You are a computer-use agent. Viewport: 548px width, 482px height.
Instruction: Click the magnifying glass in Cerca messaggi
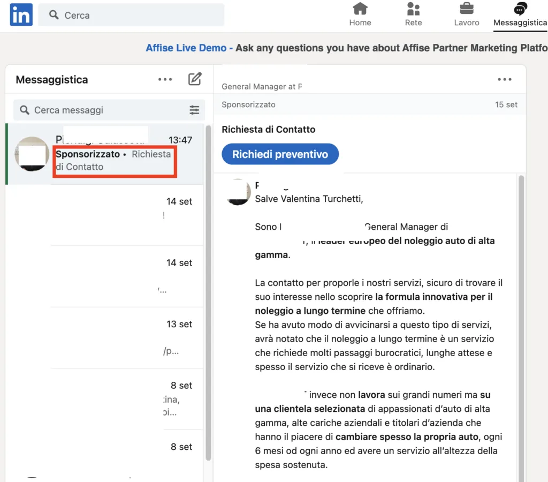(25, 110)
